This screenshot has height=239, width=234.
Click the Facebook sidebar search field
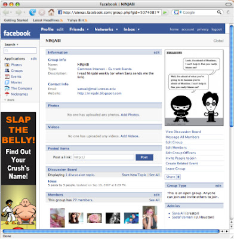pyautogui.click(x=20, y=51)
